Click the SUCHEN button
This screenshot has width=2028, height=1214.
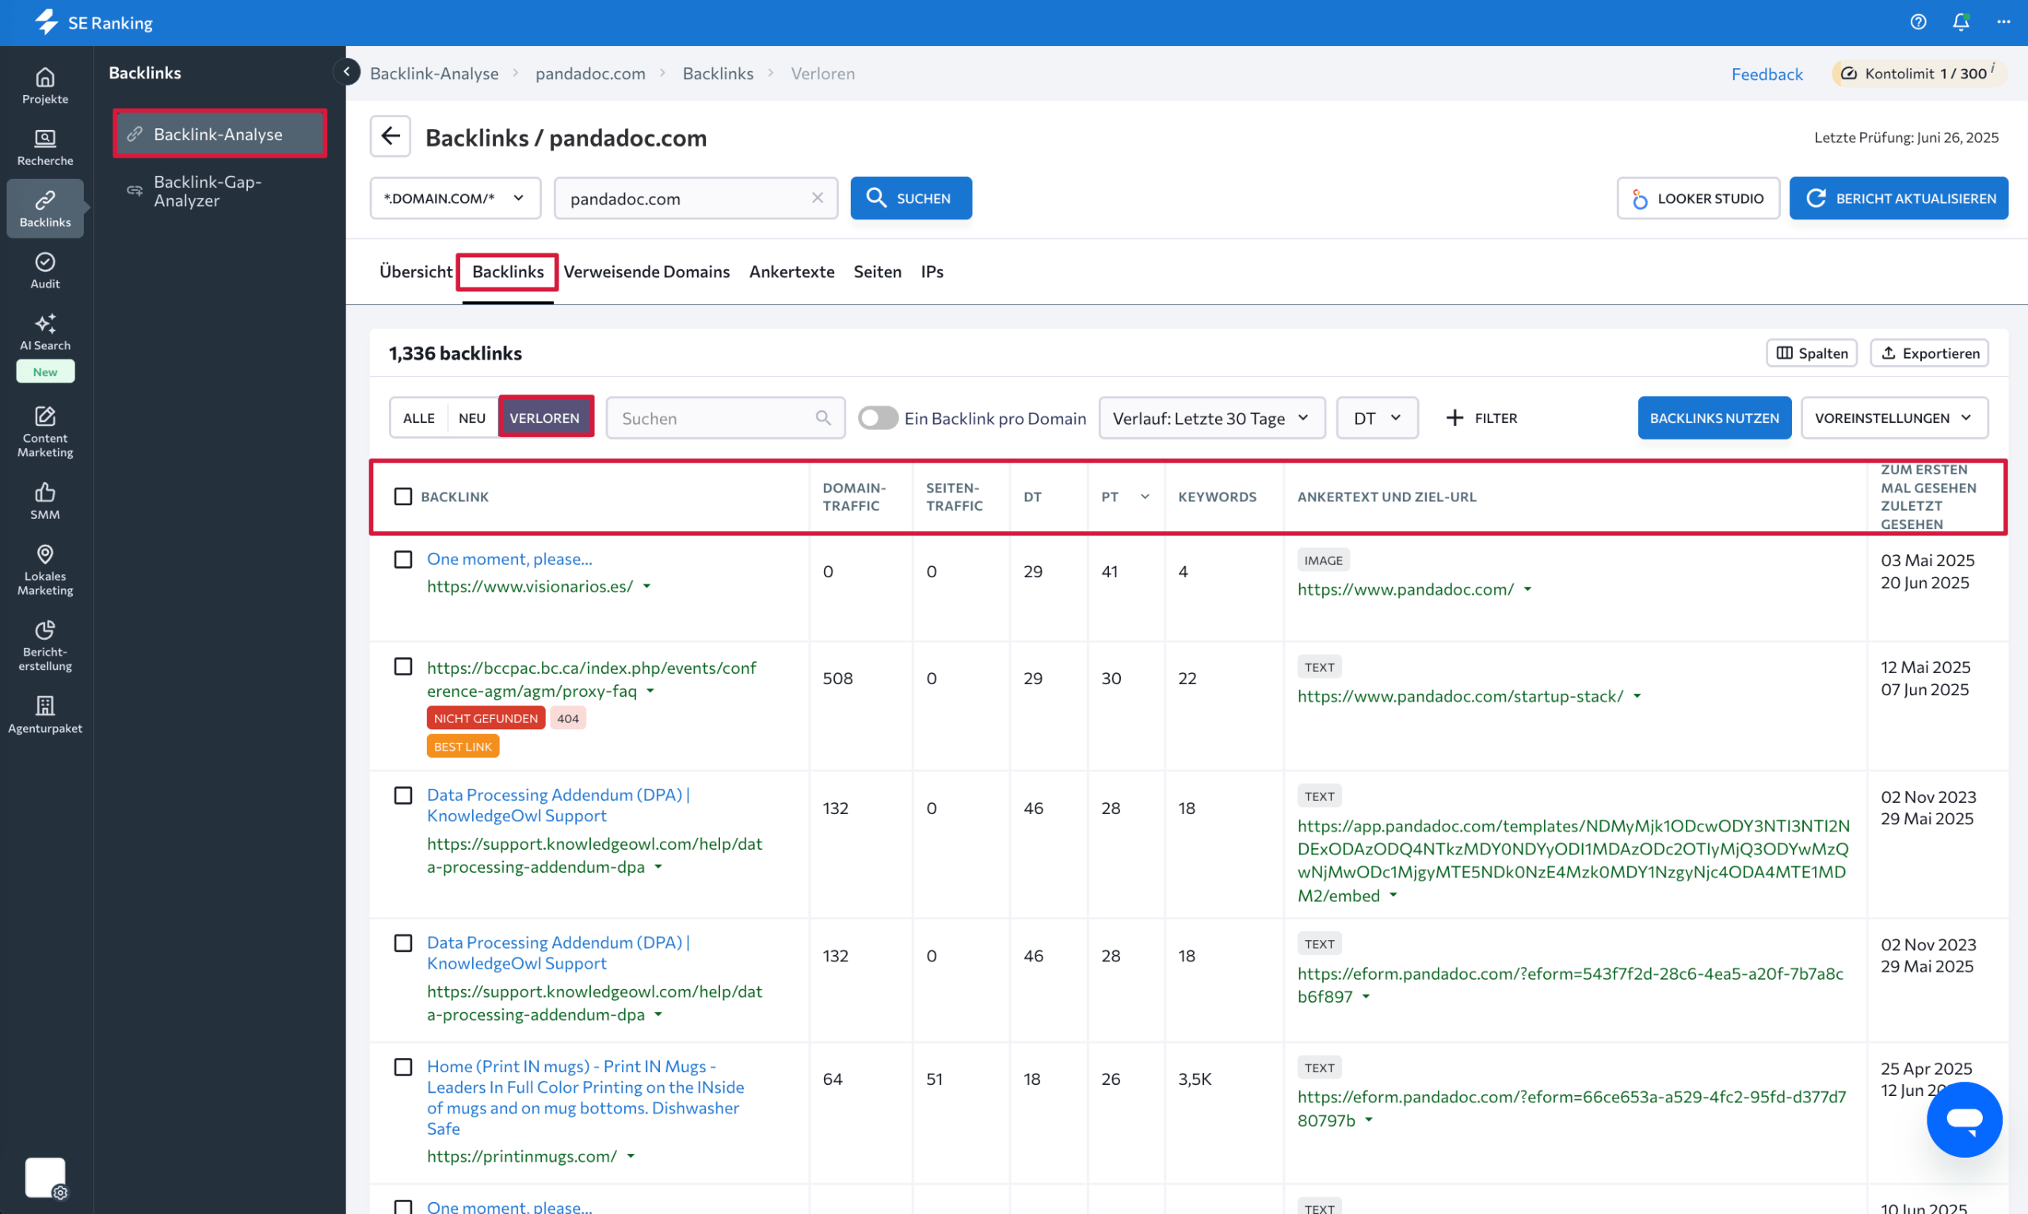click(x=910, y=198)
